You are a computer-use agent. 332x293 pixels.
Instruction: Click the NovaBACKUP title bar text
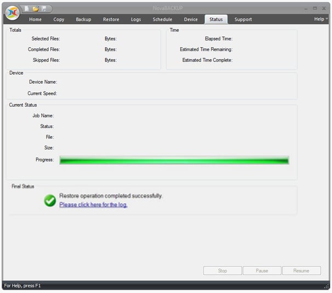(x=168, y=8)
